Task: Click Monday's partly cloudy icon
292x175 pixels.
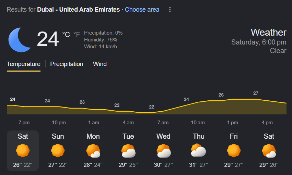Action: pos(93,151)
